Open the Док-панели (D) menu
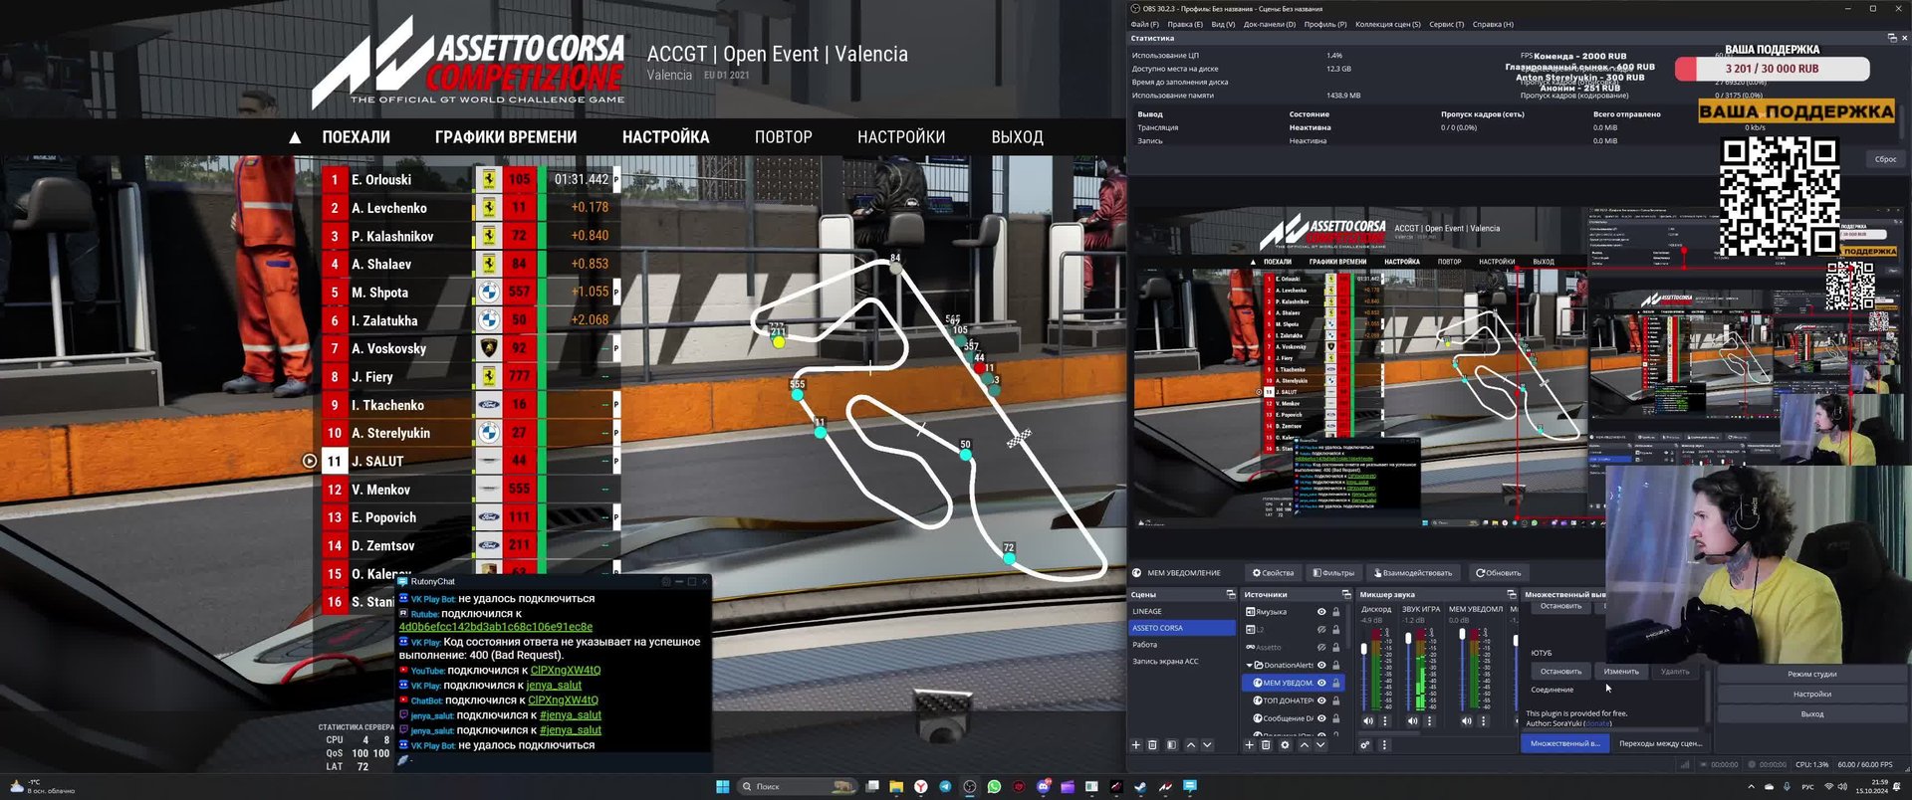This screenshot has height=800, width=1912. pyautogui.click(x=1270, y=24)
